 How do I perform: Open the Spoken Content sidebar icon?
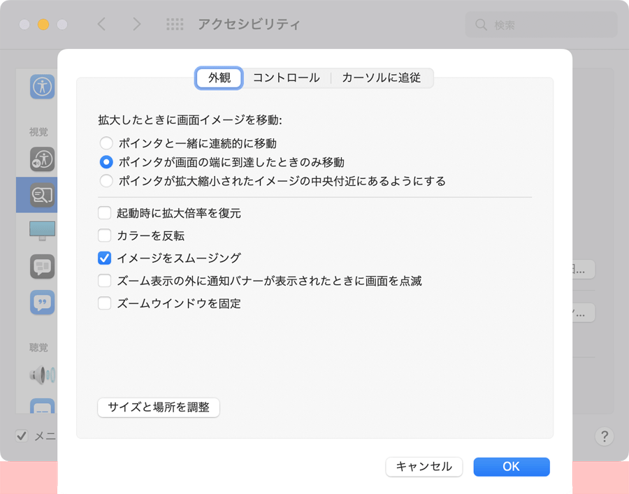[43, 266]
